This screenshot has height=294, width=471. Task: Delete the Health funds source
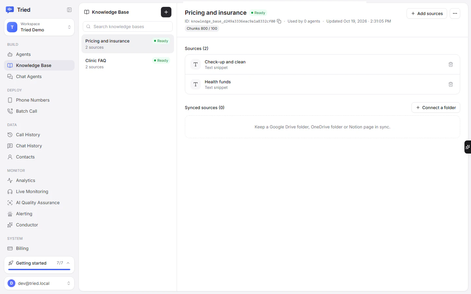[x=451, y=84]
